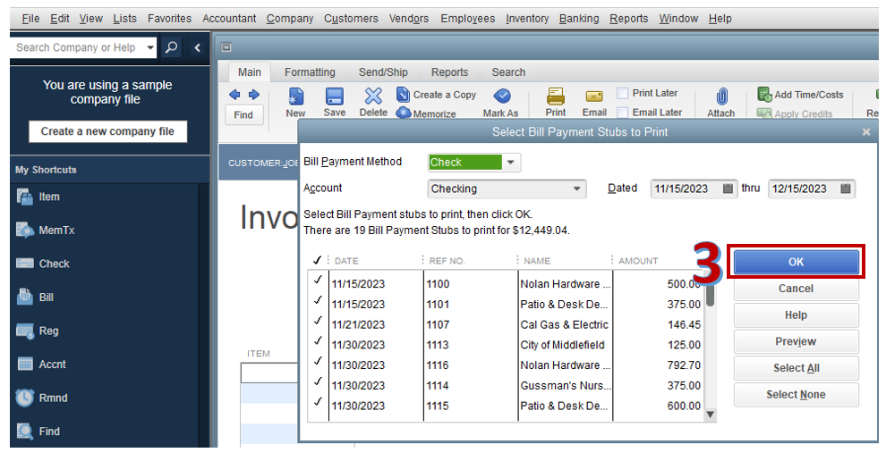This screenshot has width=886, height=461.
Task: Toggle Email Later checkbox
Action: (x=622, y=113)
